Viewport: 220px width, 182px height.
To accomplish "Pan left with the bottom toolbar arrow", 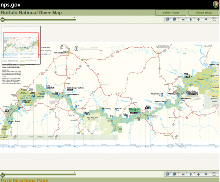I will pyautogui.click(x=183, y=174).
